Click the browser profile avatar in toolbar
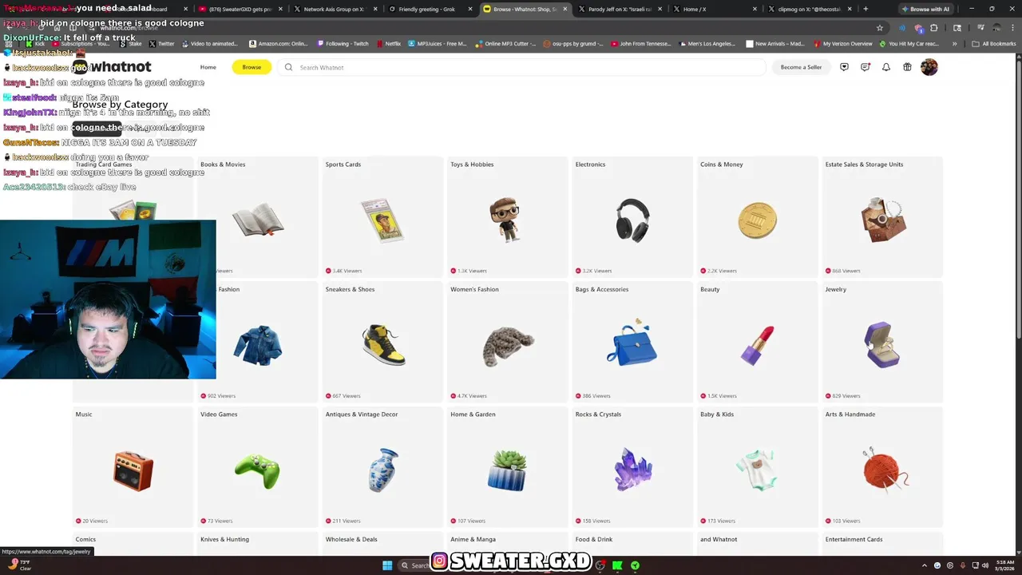This screenshot has width=1022, height=575. pyautogui.click(x=996, y=28)
